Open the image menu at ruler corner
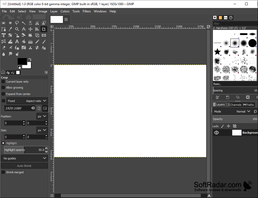258x198 pixels. coord(52,27)
